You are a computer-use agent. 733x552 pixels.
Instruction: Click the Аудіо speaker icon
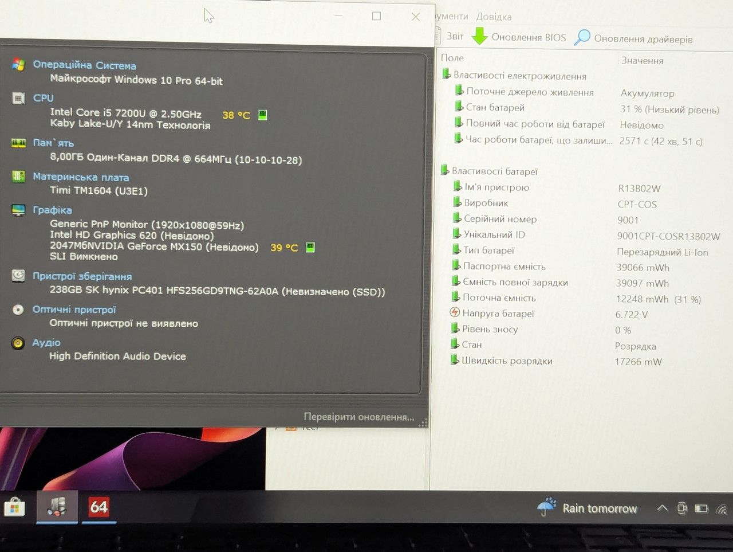click(18, 343)
